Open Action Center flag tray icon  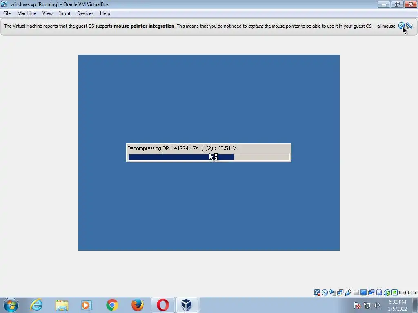pyautogui.click(x=357, y=305)
